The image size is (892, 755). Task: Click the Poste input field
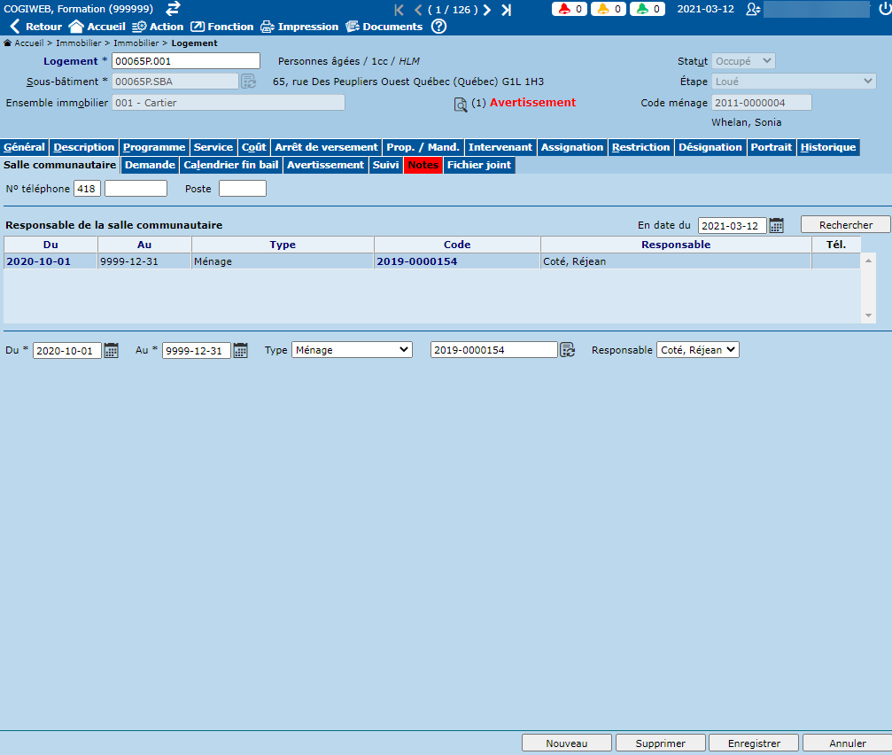(x=242, y=189)
